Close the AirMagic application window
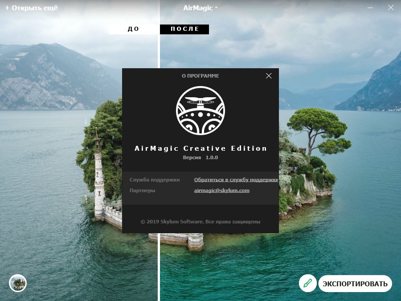This screenshot has height=301, width=401. [391, 8]
